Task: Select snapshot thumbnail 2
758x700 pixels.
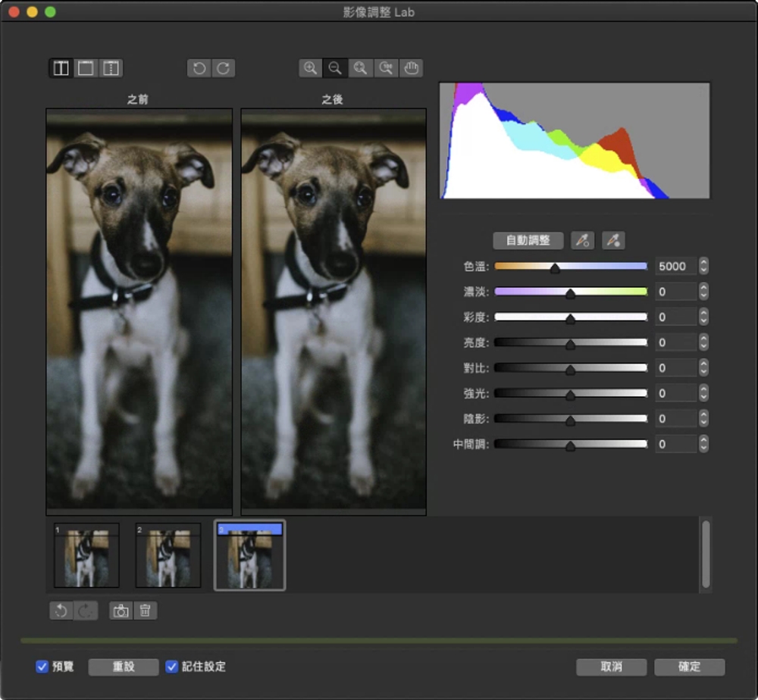Action: coord(168,555)
